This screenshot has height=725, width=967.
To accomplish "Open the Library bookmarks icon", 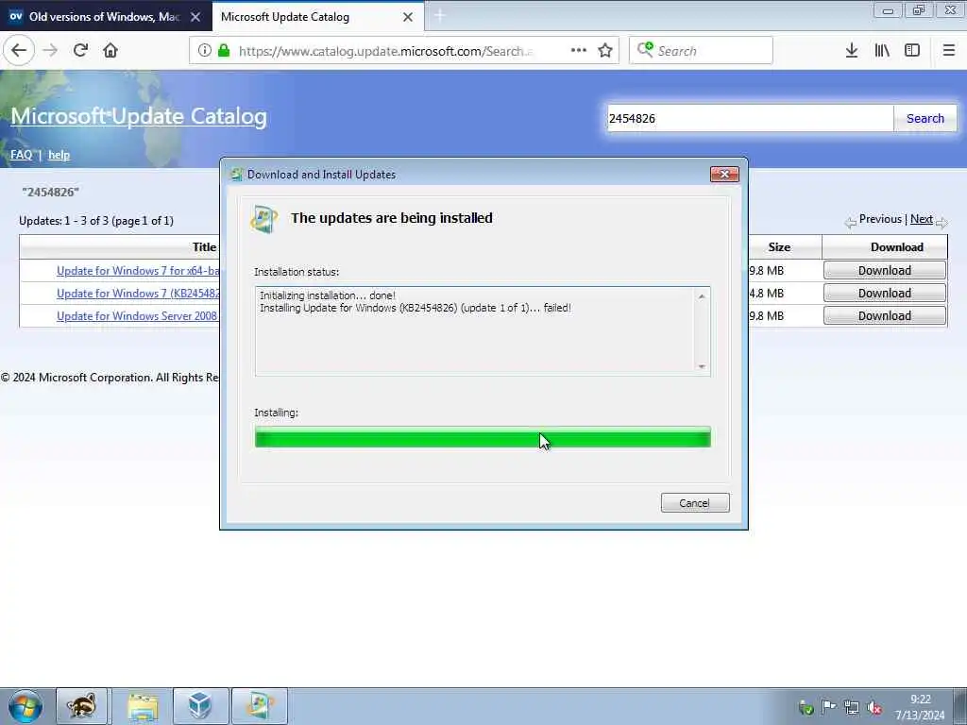I will coord(882,51).
